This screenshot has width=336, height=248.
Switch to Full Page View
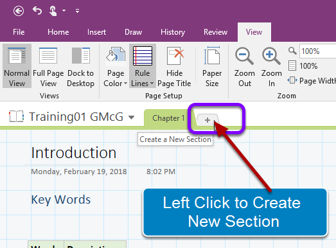coord(48,66)
